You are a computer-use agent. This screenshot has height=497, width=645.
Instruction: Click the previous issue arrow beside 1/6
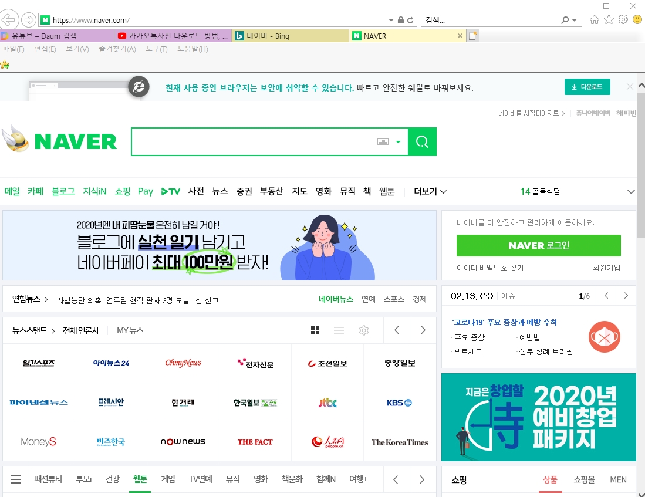point(606,296)
